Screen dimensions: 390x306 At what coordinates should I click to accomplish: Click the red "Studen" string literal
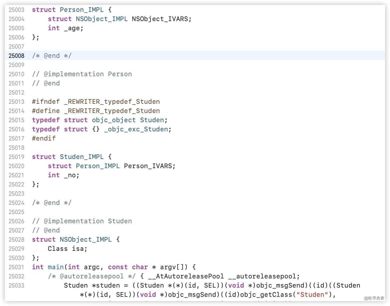pos(312,295)
